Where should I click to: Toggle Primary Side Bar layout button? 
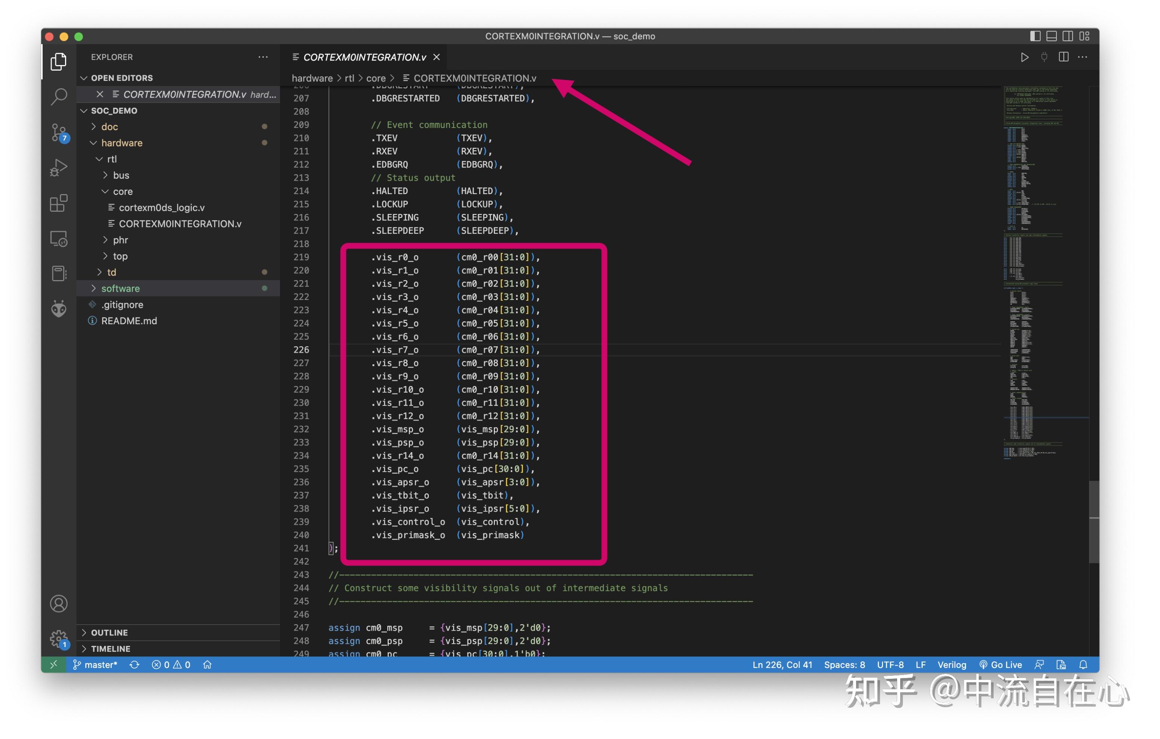tap(1035, 36)
